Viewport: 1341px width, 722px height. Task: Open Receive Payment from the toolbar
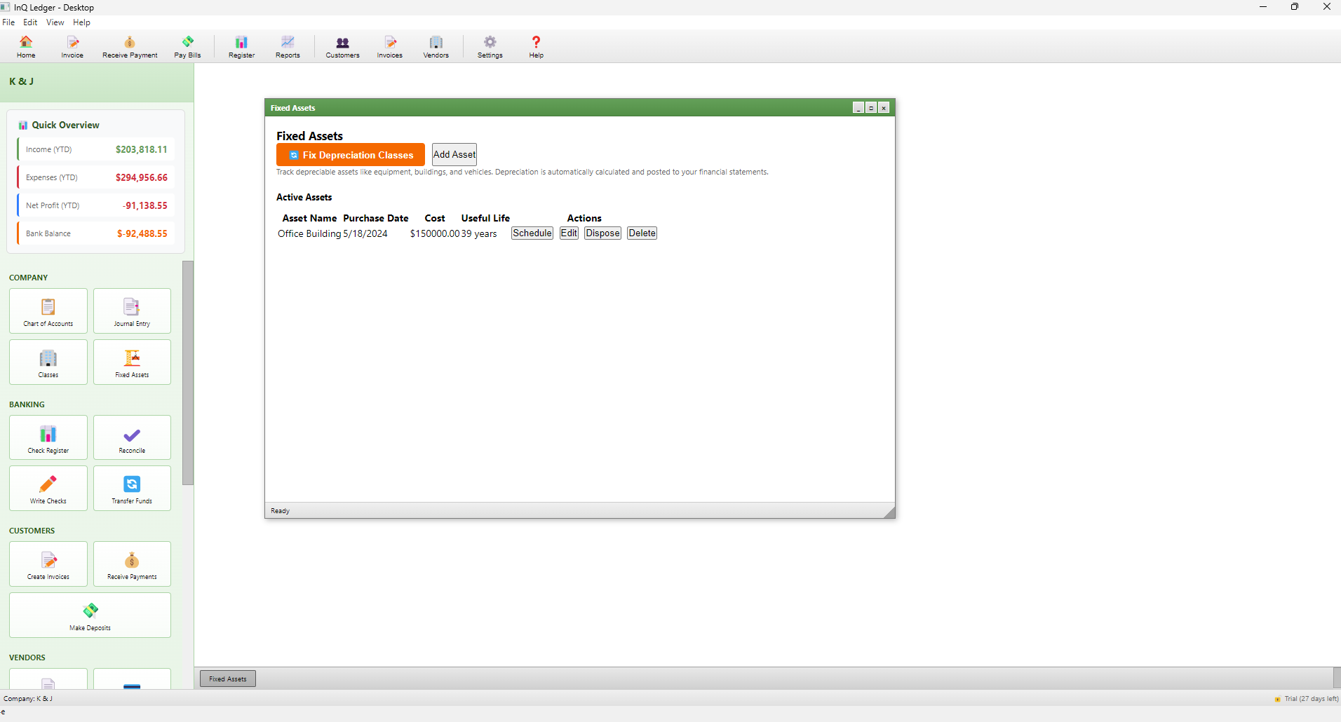[130, 47]
